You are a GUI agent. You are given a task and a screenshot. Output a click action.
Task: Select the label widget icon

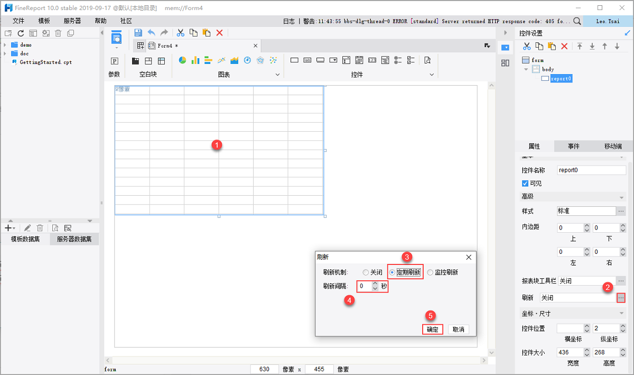click(x=307, y=60)
